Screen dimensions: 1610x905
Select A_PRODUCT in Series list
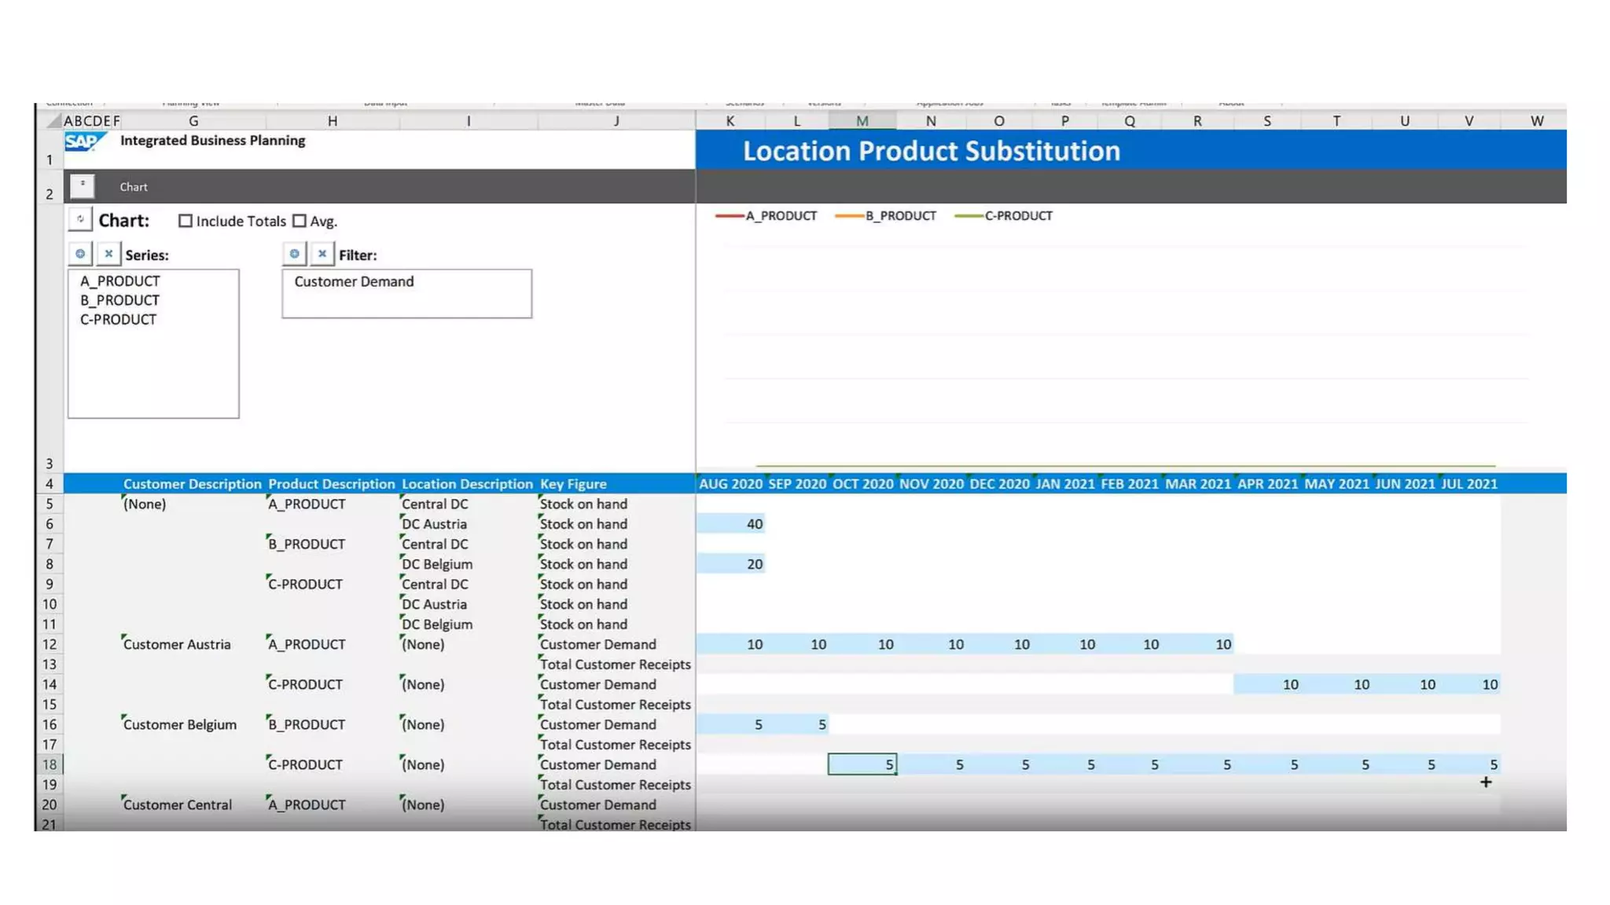click(x=119, y=281)
